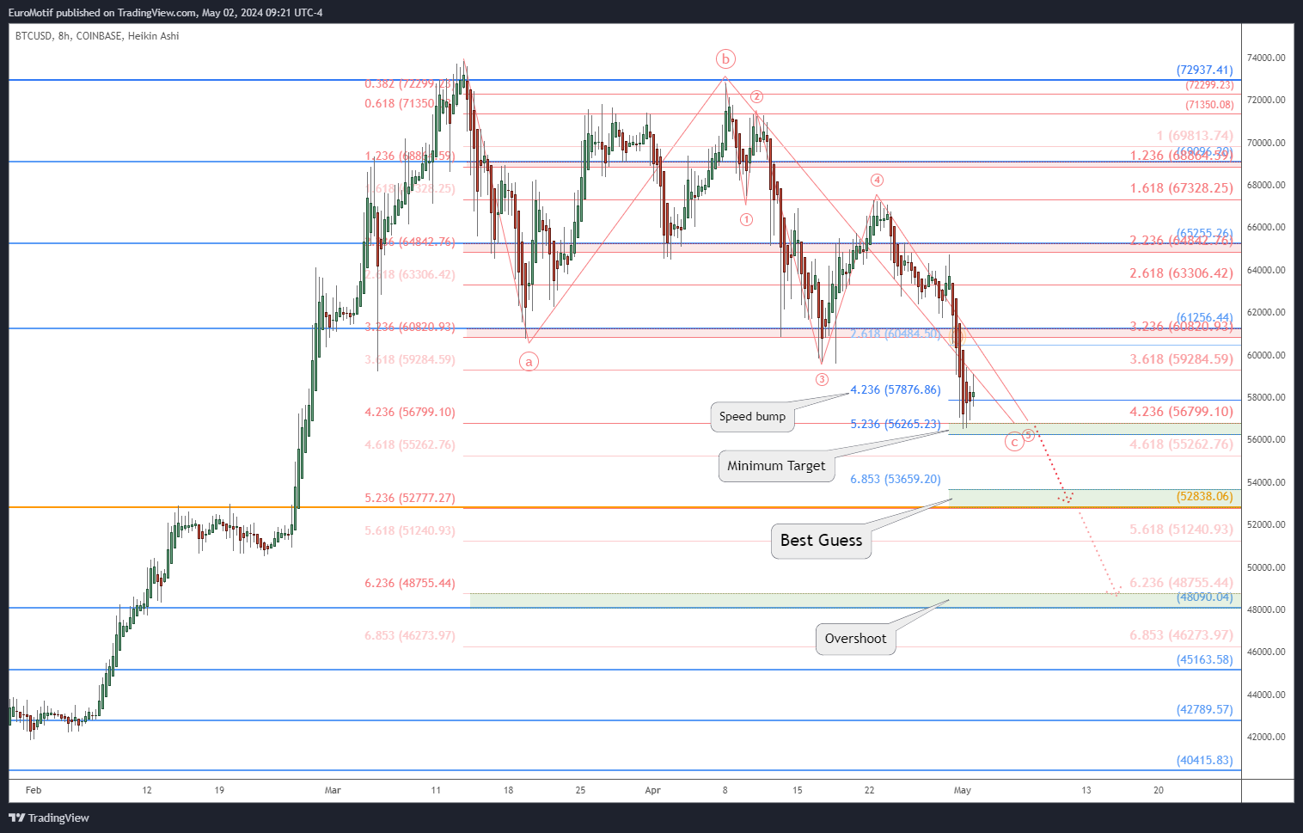1303x833 pixels.
Task: Click the 'Speed bump' callout label
Action: (752, 416)
